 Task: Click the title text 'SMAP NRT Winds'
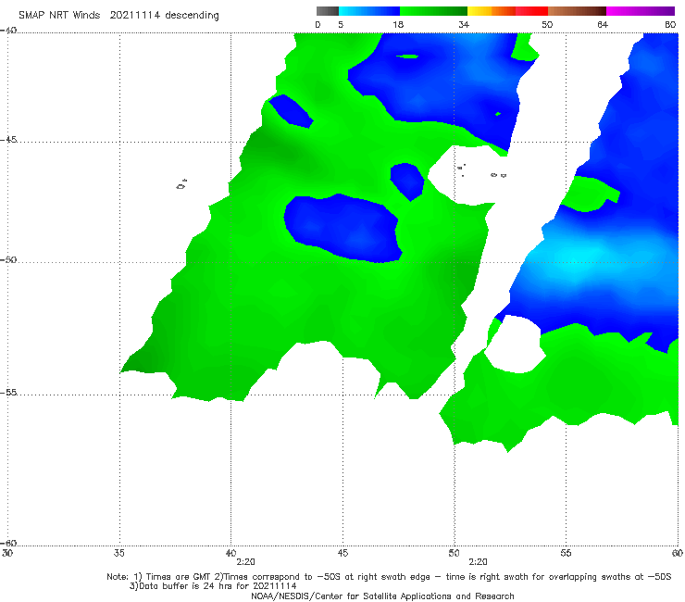[59, 16]
